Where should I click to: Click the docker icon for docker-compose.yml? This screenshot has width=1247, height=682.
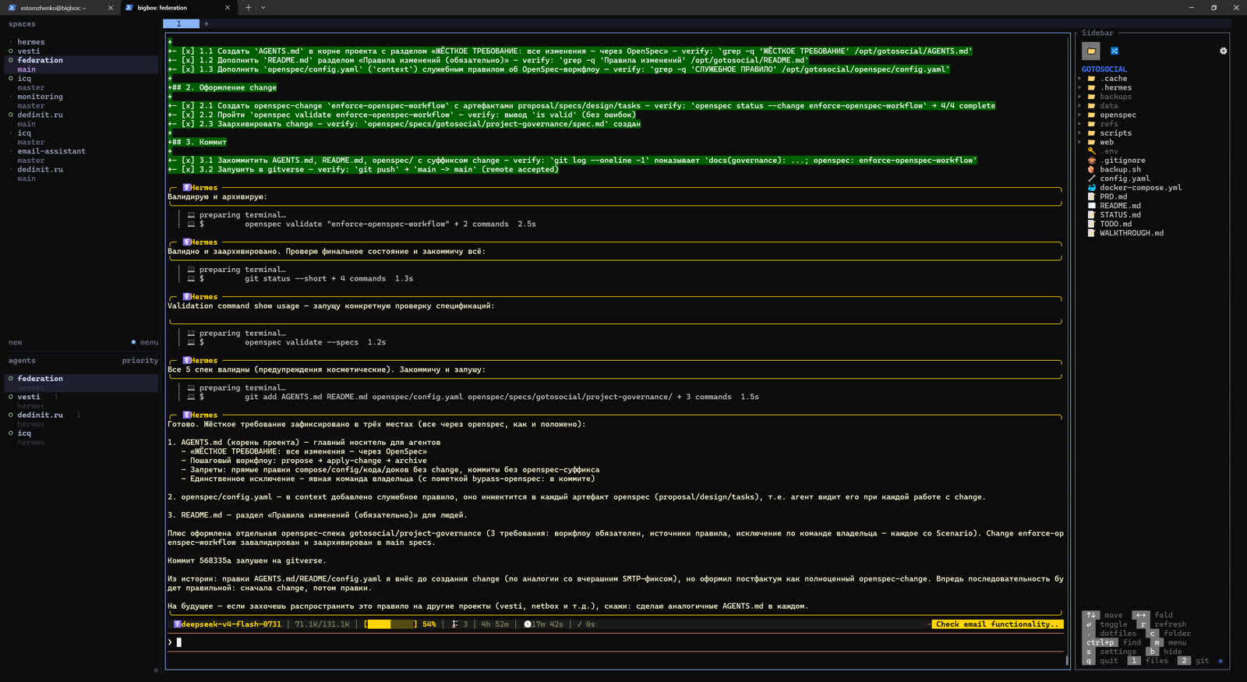(1091, 188)
